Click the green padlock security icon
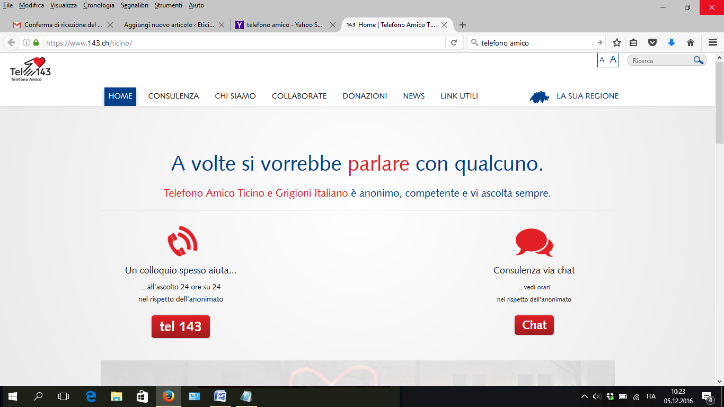Screen dimensions: 724x407 pos(36,43)
